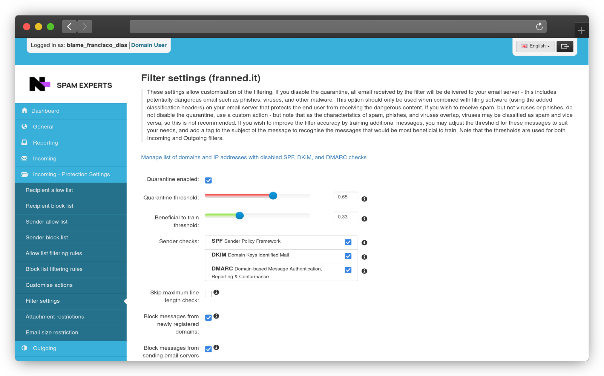Disable the DMARC sender check

coord(348,270)
